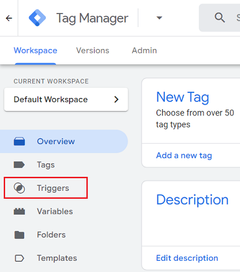The height and width of the screenshot is (272, 240).
Task: Click the Templates label icon
Action: 19,258
